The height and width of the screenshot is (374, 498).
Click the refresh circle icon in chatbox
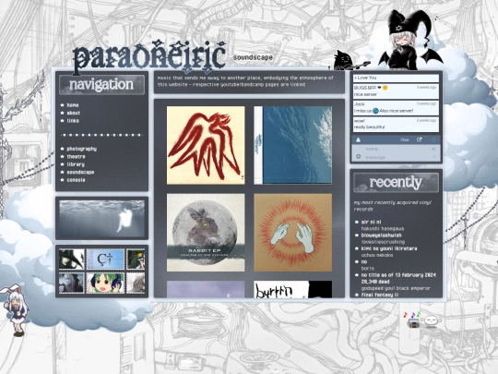click(433, 139)
